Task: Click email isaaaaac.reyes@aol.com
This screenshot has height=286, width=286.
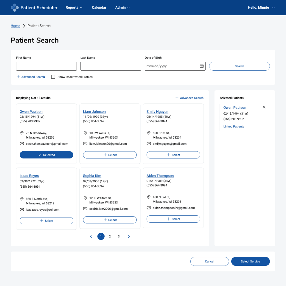Action: [x=43, y=209]
